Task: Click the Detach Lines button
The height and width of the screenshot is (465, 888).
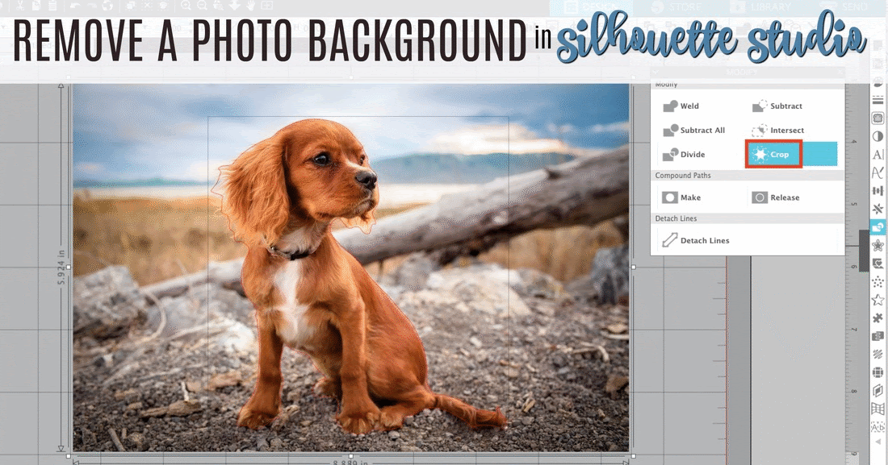Action: pos(695,240)
